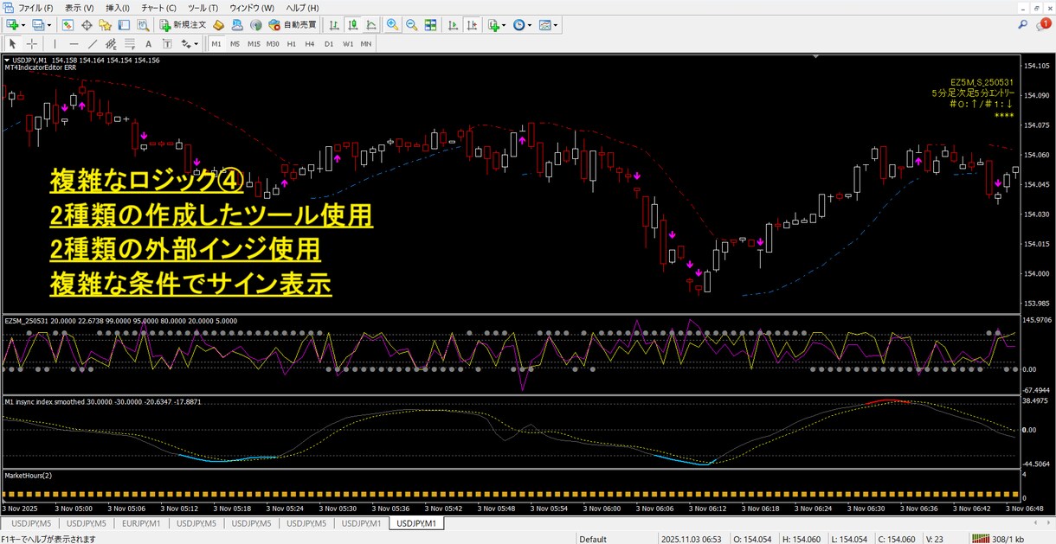Open the search magnifier at top right
The height and width of the screenshot is (544, 1056).
point(1023,25)
